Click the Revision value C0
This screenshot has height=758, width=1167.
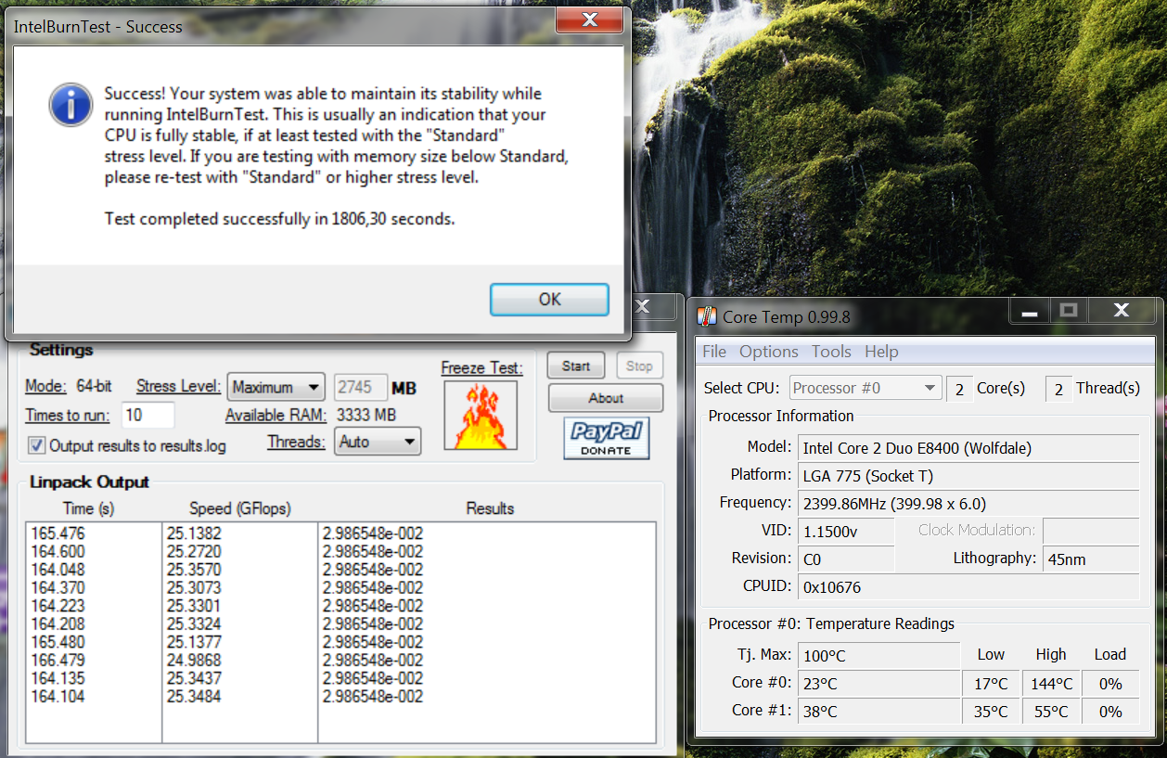pyautogui.click(x=846, y=559)
